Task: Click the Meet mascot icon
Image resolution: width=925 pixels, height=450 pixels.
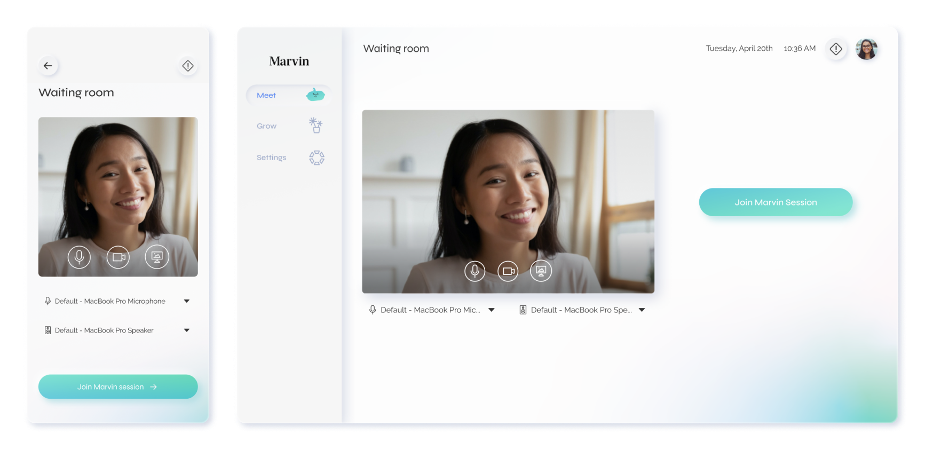Action: click(x=315, y=94)
